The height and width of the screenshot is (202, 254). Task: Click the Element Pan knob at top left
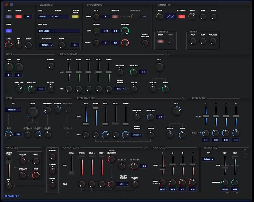pyautogui.click(x=19, y=45)
